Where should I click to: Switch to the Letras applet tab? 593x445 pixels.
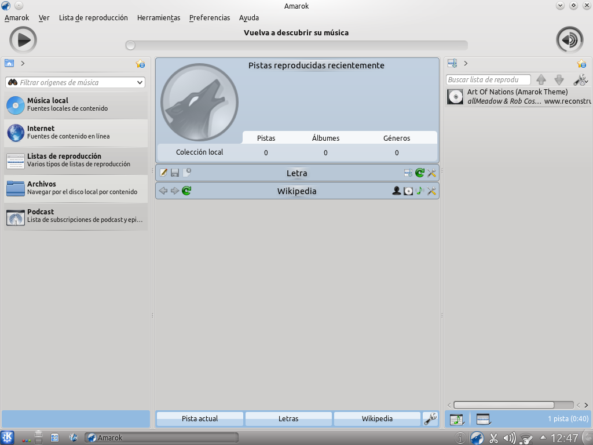pos(288,418)
